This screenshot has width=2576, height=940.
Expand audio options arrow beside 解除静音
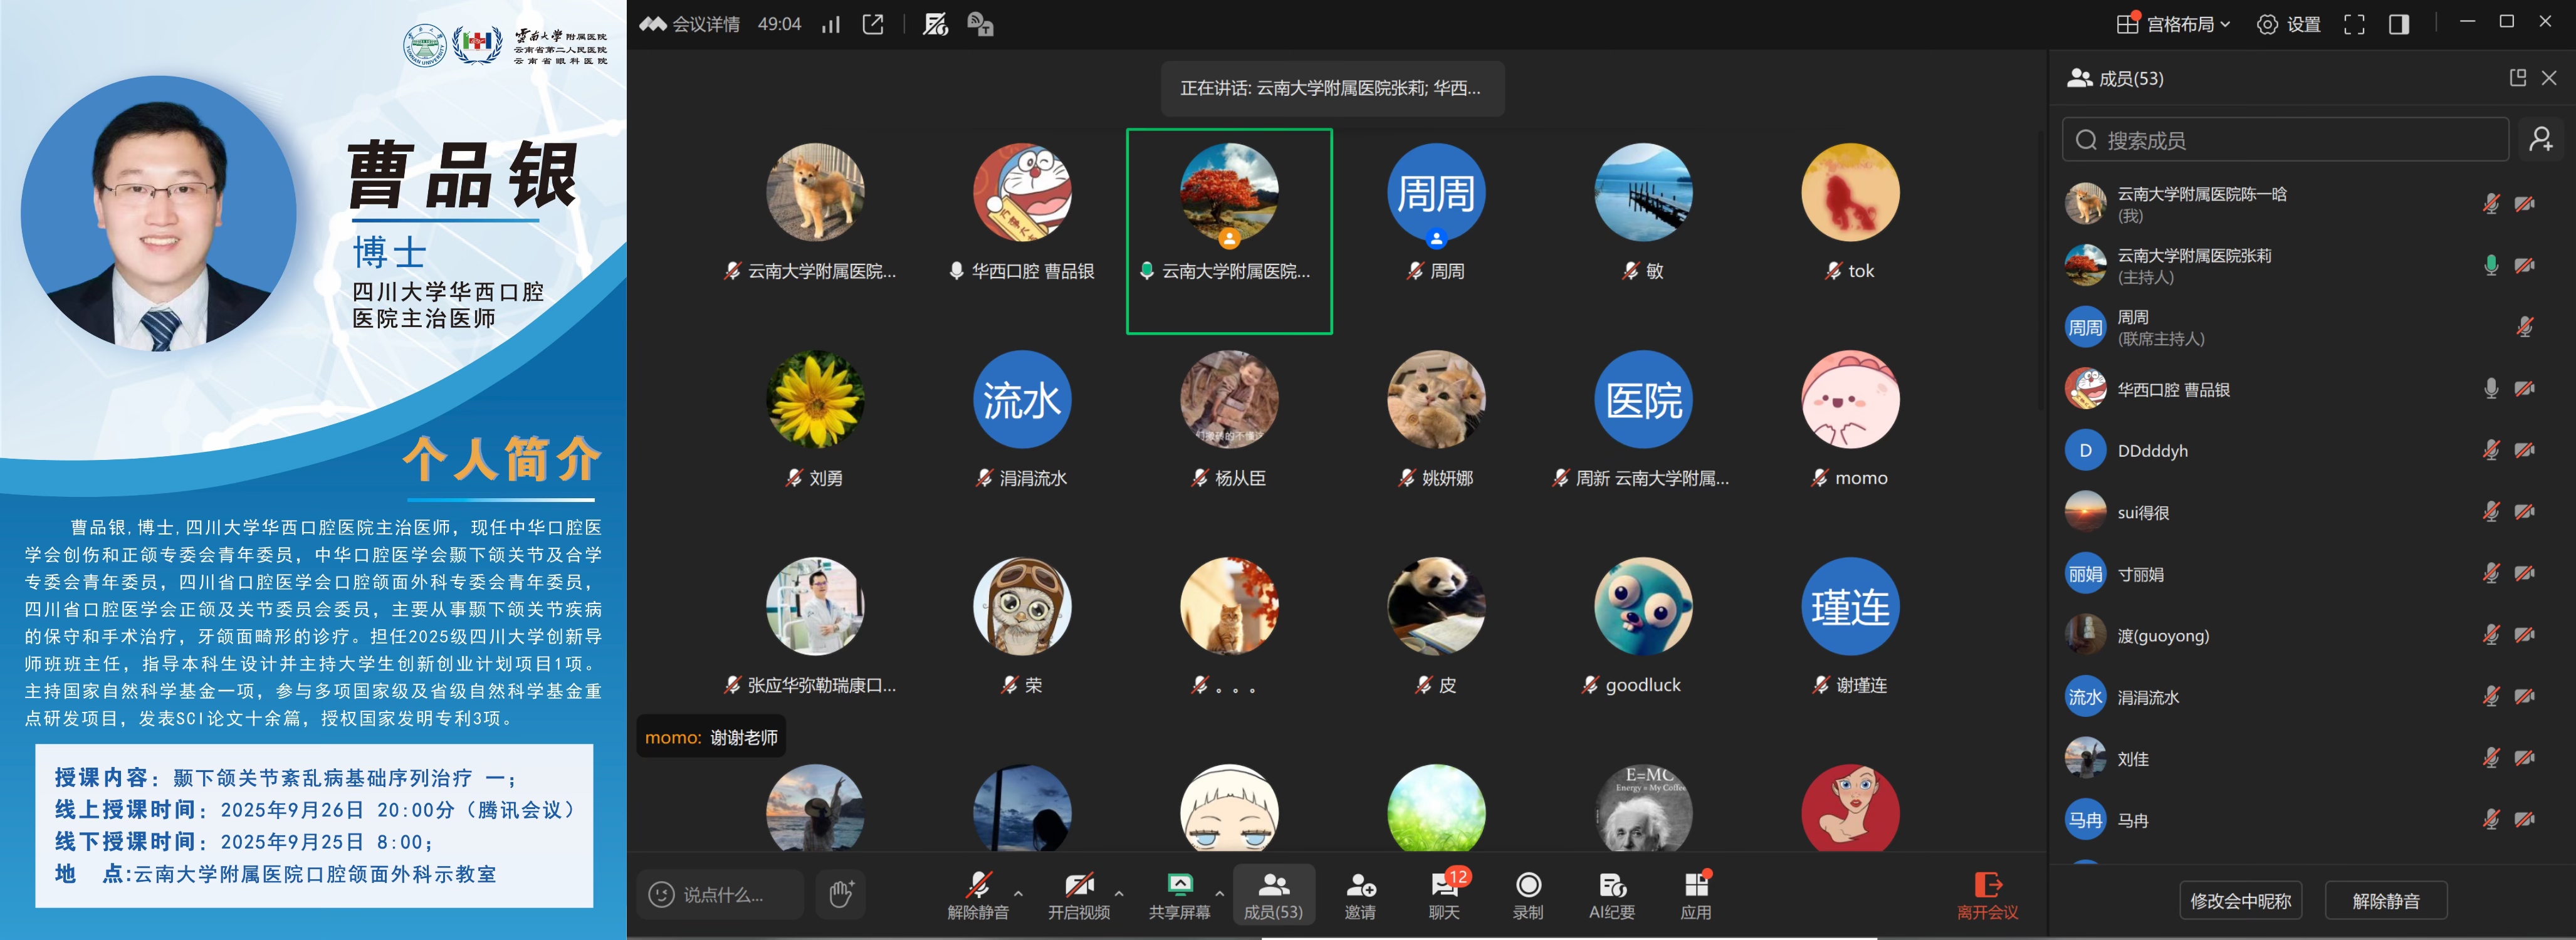coord(1018,893)
